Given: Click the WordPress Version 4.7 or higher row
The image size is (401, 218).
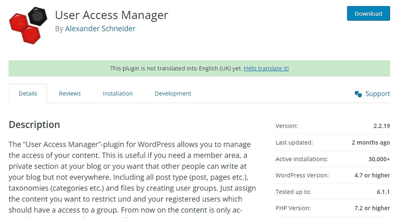Looking at the screenshot, I should click(333, 175).
